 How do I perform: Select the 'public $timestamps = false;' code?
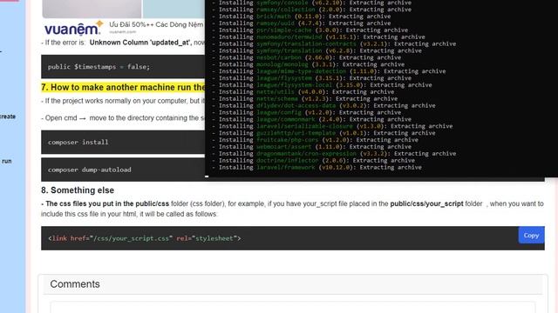point(99,67)
